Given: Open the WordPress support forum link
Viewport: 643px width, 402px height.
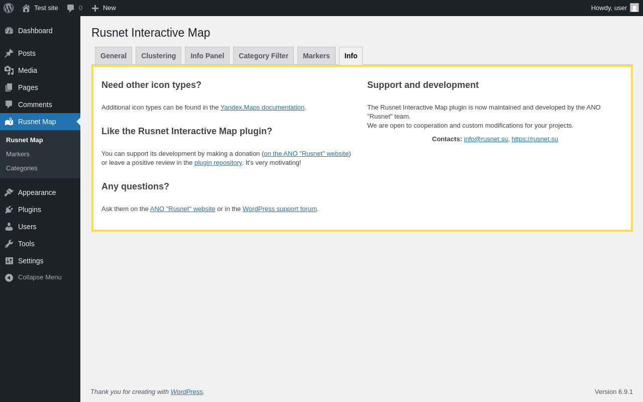Looking at the screenshot, I should [x=279, y=209].
